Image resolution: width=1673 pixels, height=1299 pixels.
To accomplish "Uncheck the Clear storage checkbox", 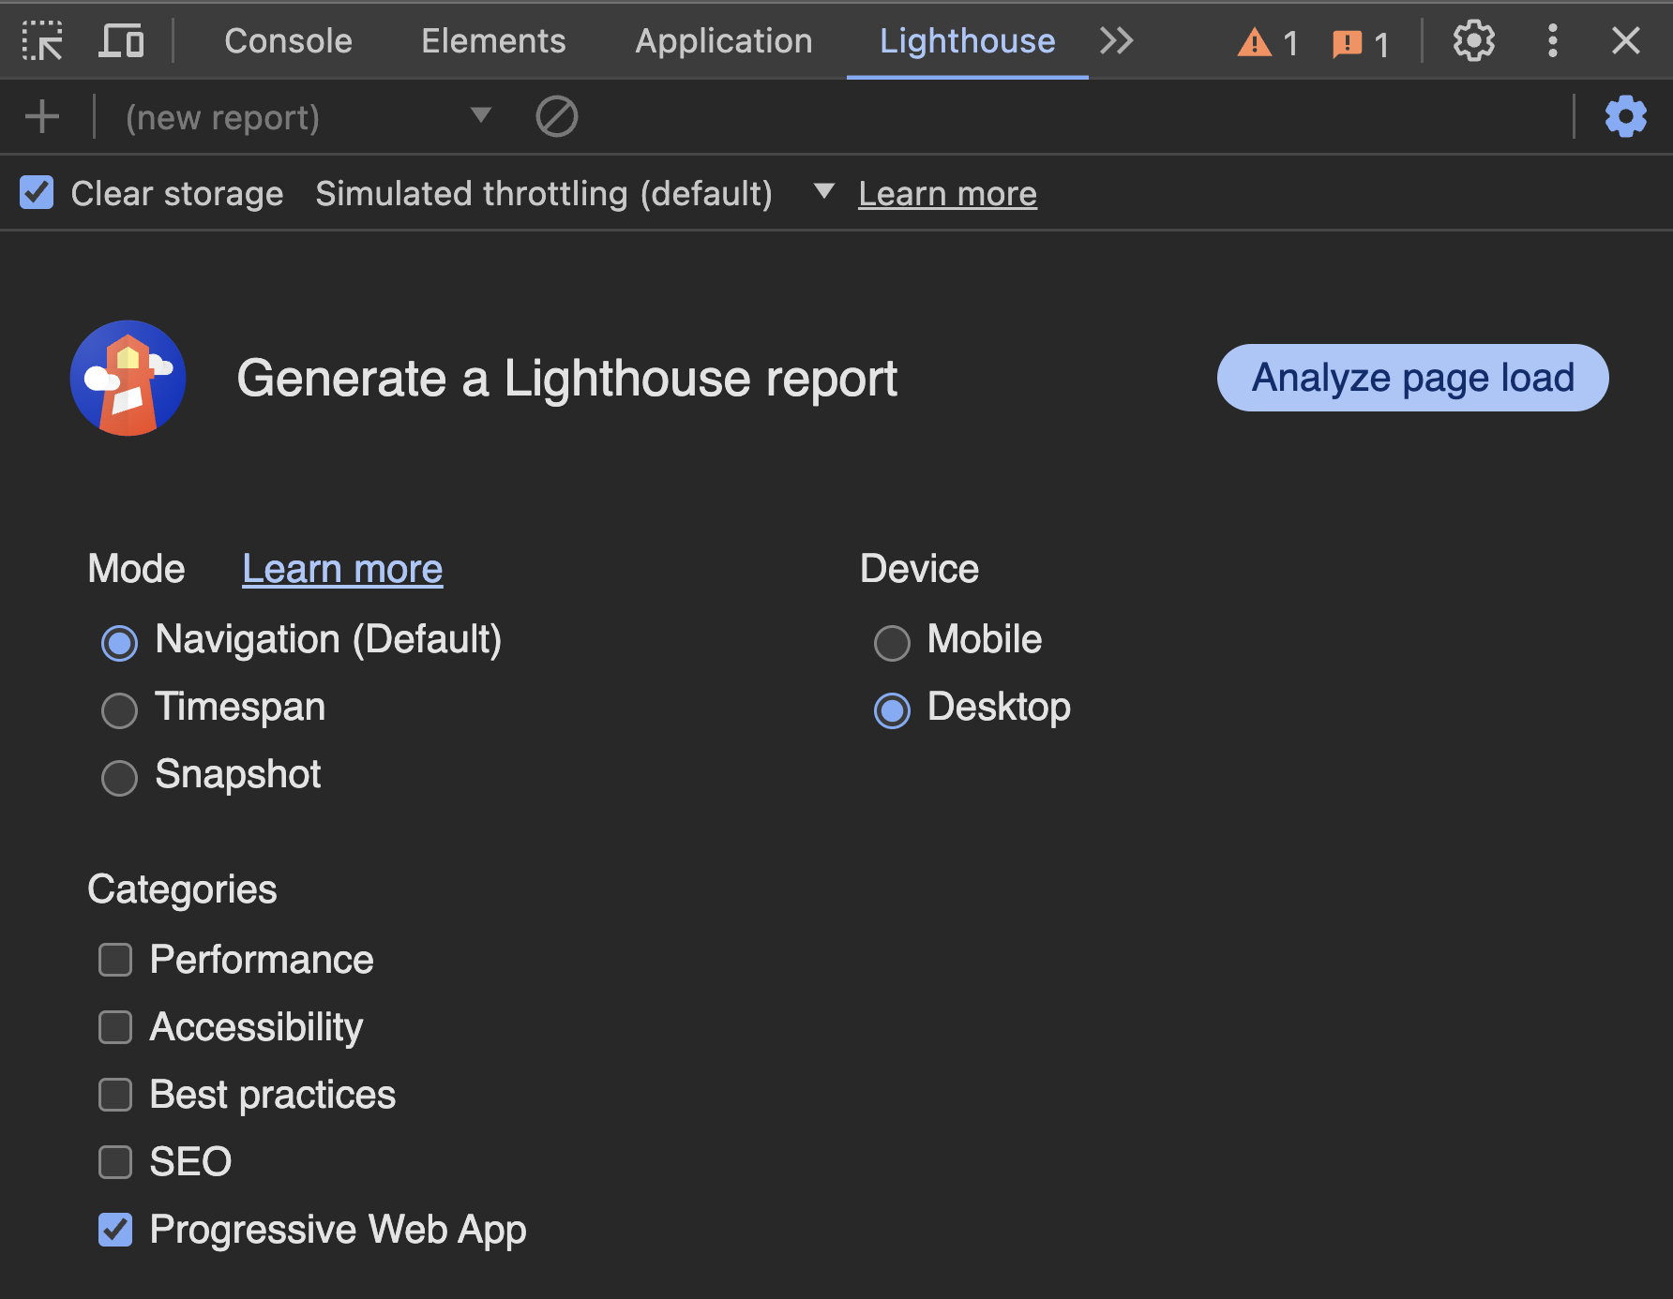I will [37, 192].
